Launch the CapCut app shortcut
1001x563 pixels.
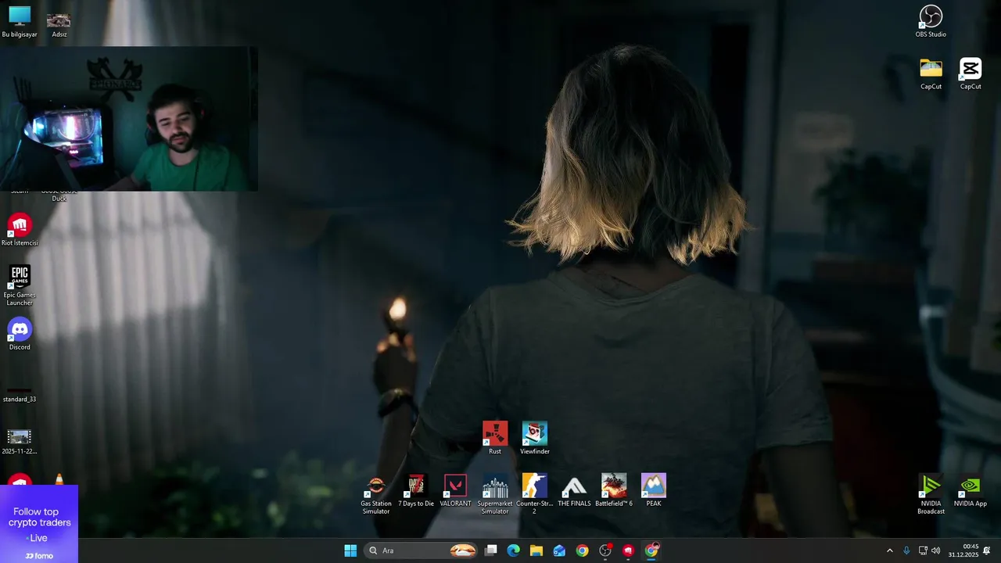971,74
